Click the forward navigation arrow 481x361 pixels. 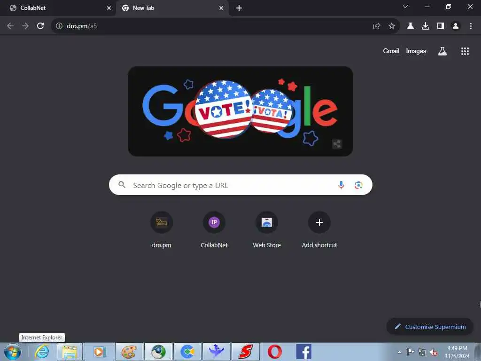point(25,26)
